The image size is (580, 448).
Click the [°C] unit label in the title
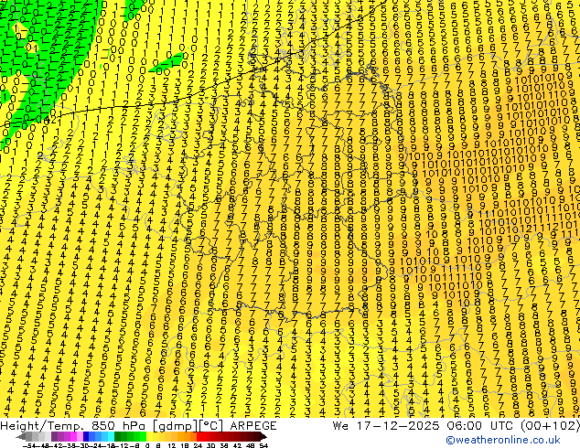click(212, 426)
